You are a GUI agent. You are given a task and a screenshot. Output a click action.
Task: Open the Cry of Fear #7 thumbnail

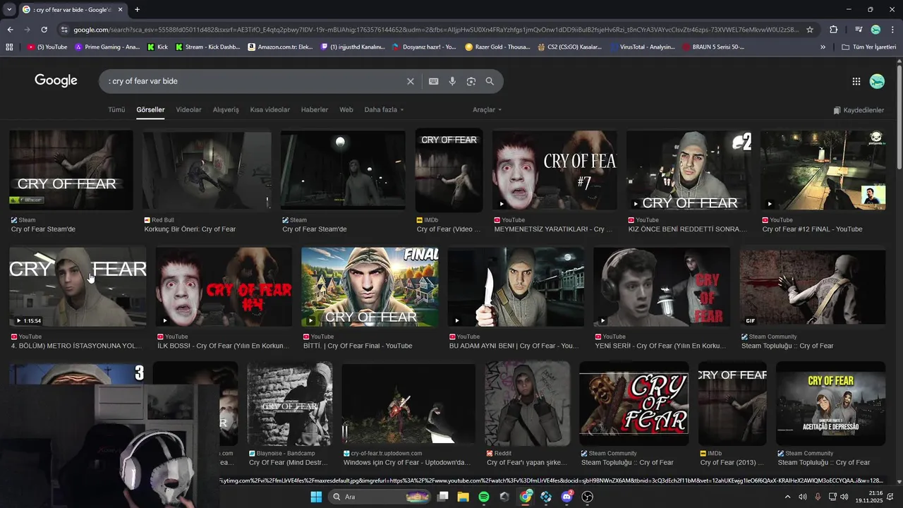point(554,170)
